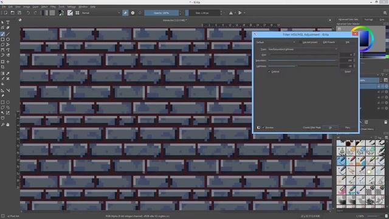Click the Lightness value stepper
This screenshot has height=219, width=389.
coord(354,66)
